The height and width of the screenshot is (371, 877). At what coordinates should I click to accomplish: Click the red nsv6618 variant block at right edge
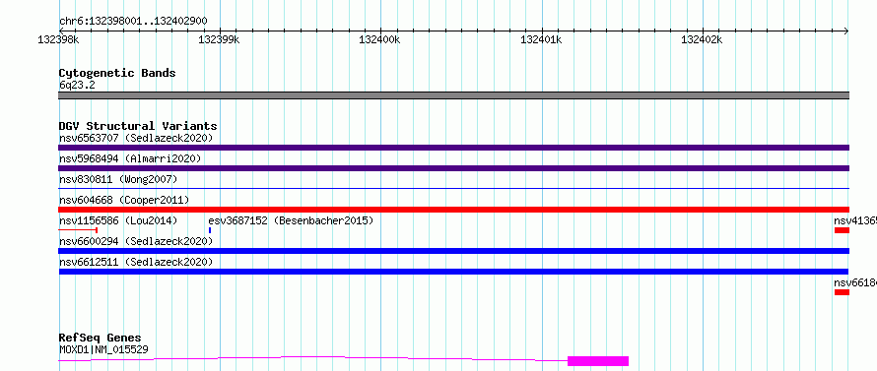click(x=842, y=292)
